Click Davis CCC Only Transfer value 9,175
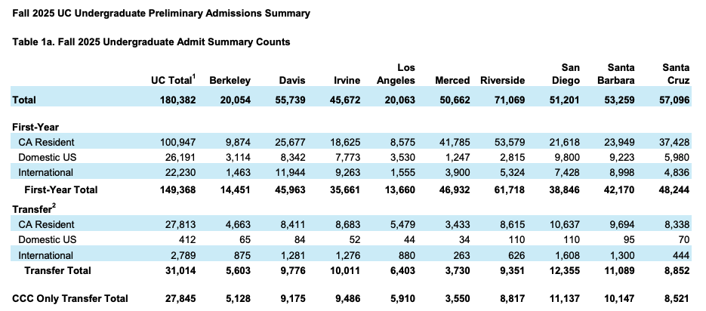 coord(293,298)
